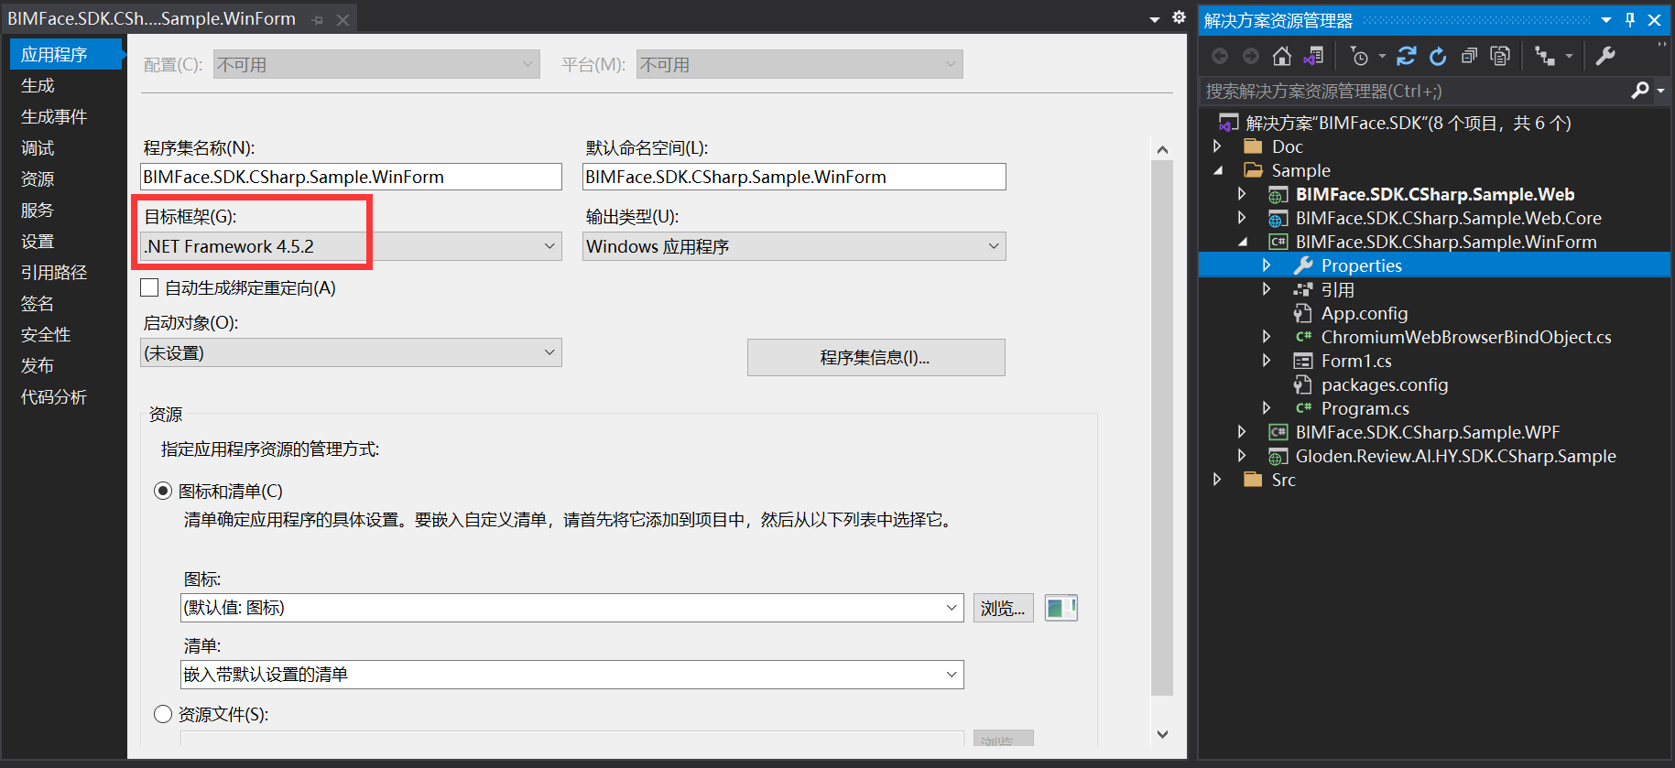
Task: Open the Solution Explorer window options dropdown arrow
Action: point(1606,19)
